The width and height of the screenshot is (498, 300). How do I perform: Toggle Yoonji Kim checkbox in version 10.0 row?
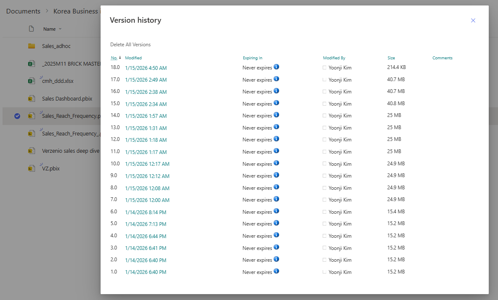pyautogui.click(x=324, y=164)
